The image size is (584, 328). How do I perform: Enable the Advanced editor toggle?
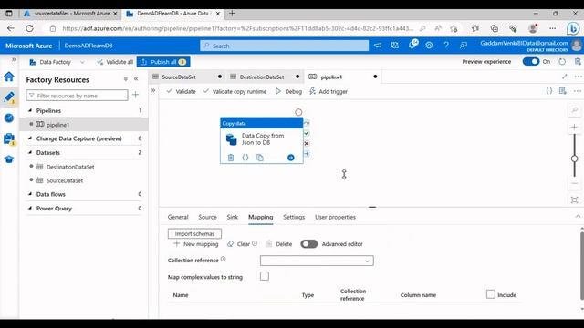click(x=309, y=244)
